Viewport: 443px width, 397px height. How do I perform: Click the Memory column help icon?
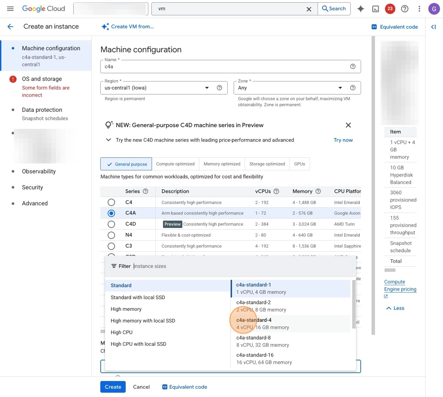pos(318,191)
